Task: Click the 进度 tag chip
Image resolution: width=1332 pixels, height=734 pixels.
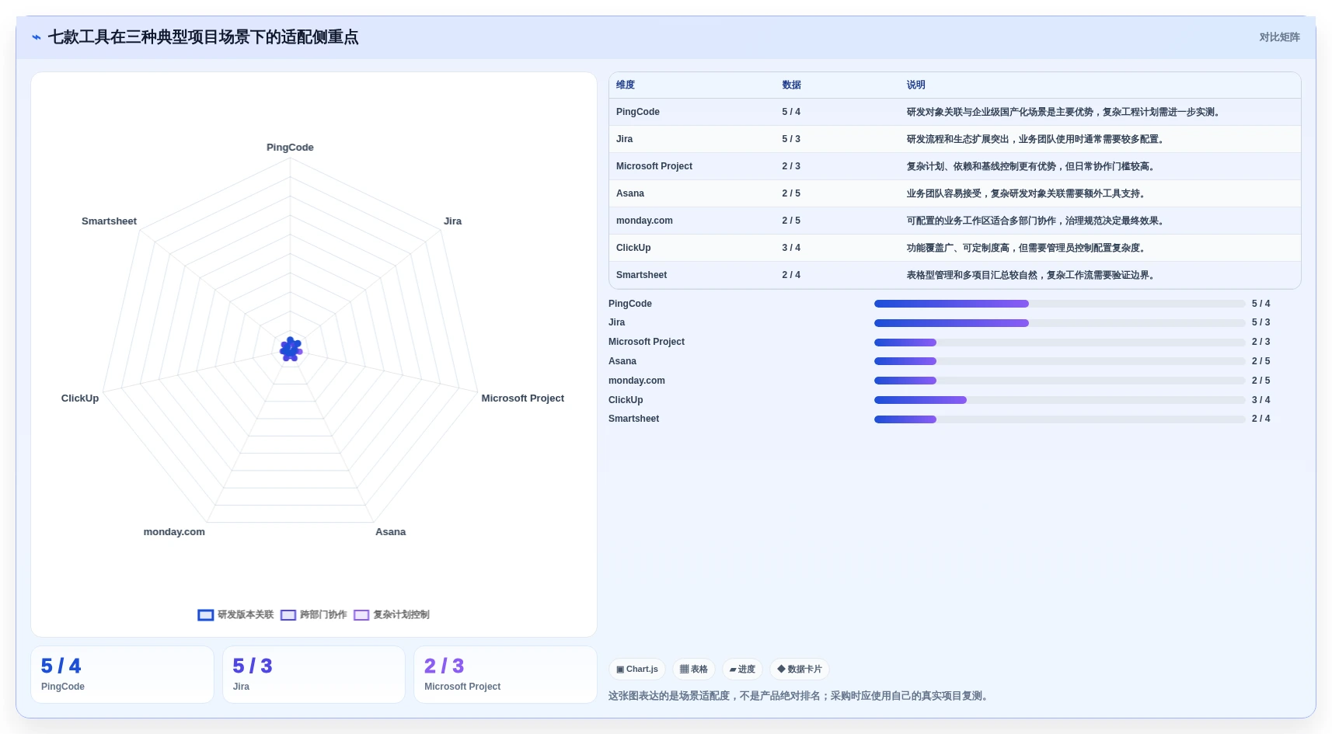Action: click(x=742, y=669)
